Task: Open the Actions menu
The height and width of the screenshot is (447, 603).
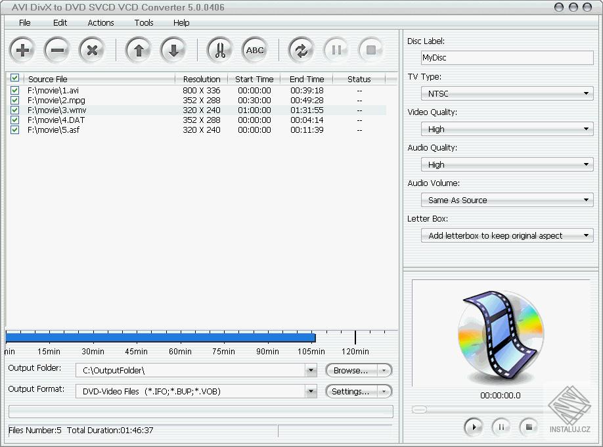Action: click(x=100, y=22)
